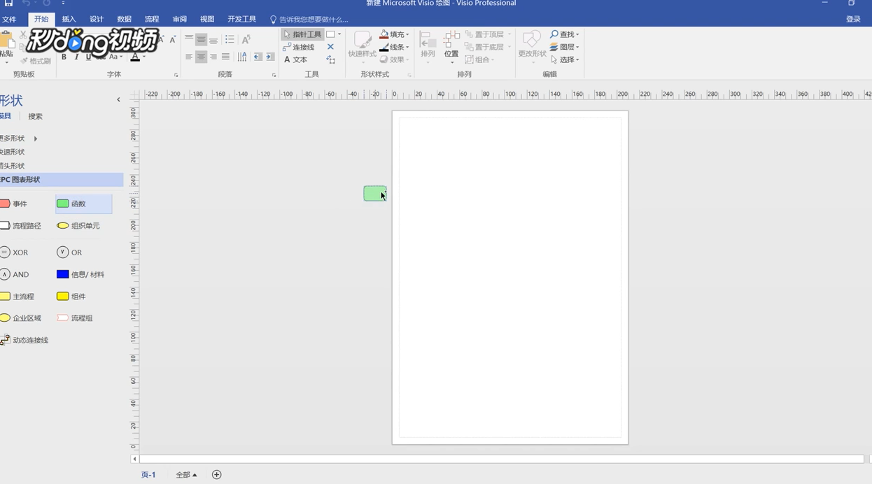Save the drawing from quick access toolbar
The height and width of the screenshot is (484, 872).
pos(8,3)
